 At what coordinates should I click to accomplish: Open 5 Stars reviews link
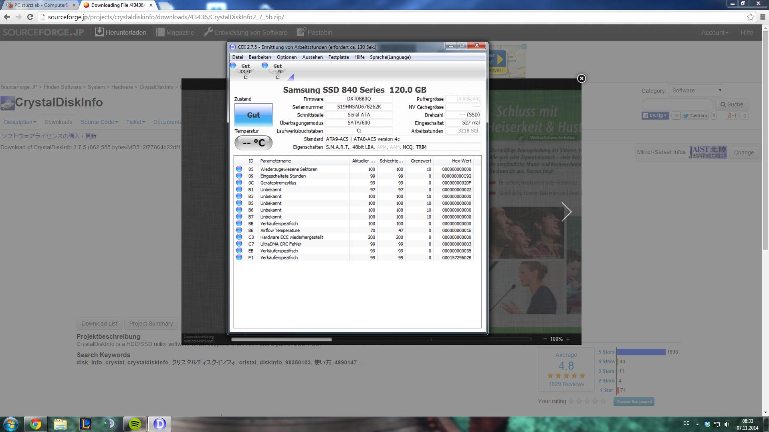click(x=606, y=352)
